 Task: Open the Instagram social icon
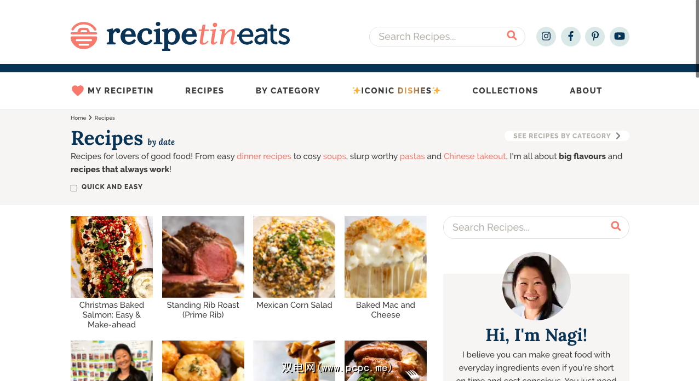click(x=546, y=37)
